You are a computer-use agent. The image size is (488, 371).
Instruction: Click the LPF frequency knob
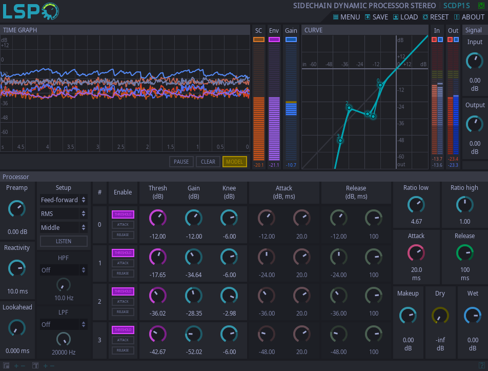coord(64,339)
